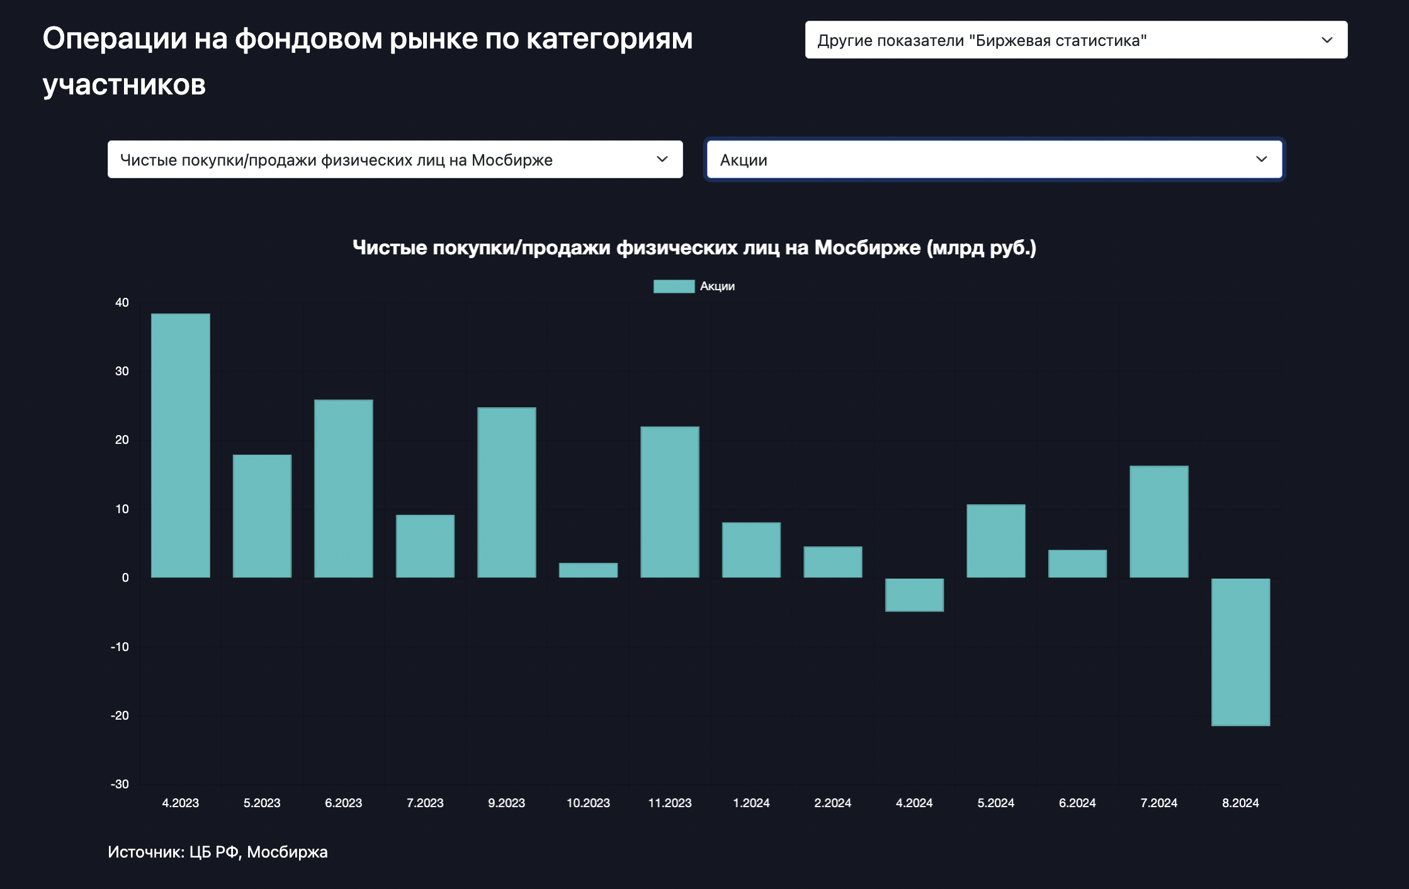Select the 5.2023 bar
The height and width of the screenshot is (889, 1409).
click(262, 516)
